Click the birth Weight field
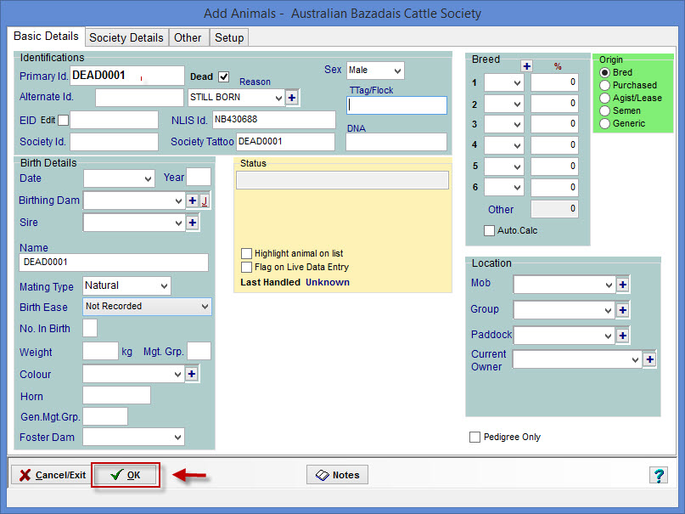685x514 pixels. pos(100,352)
